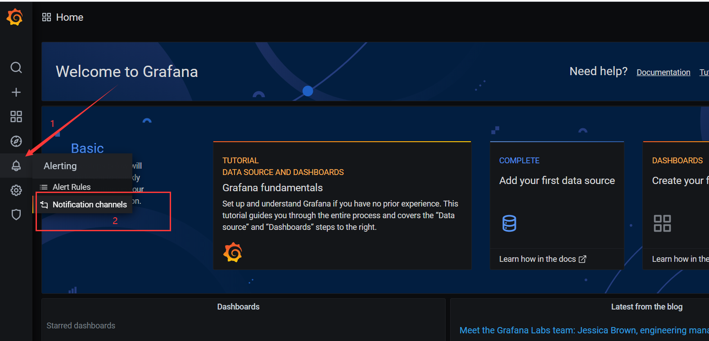Viewport: 709px width, 341px height.
Task: Open the Explore compass icon
Action: tap(16, 141)
